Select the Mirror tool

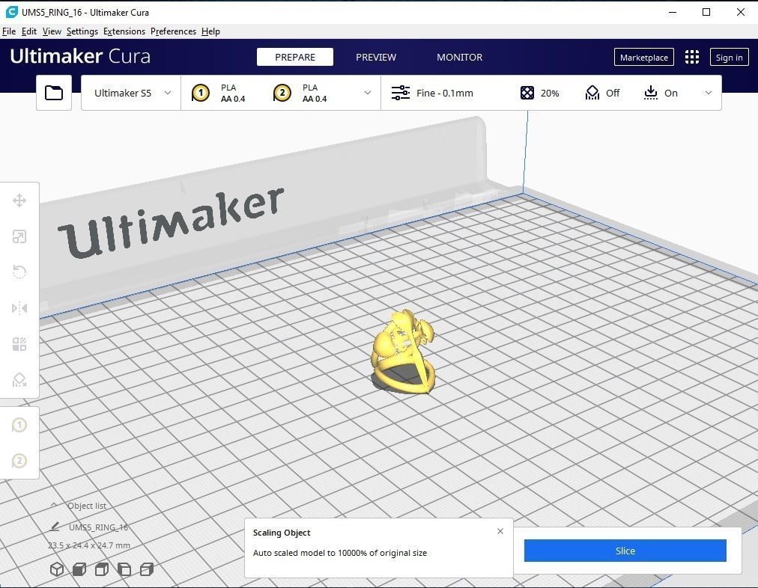coord(19,308)
